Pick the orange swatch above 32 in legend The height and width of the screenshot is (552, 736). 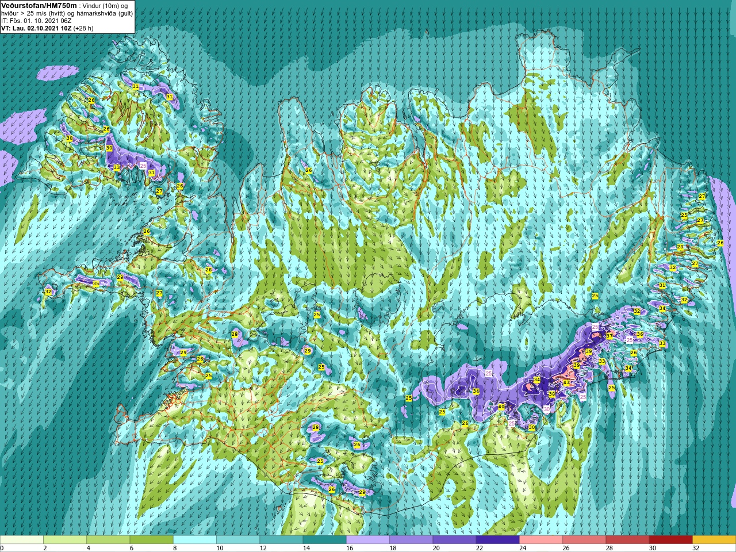pos(714,540)
